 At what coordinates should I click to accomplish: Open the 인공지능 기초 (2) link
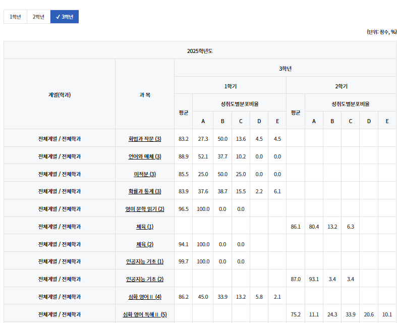point(145,279)
